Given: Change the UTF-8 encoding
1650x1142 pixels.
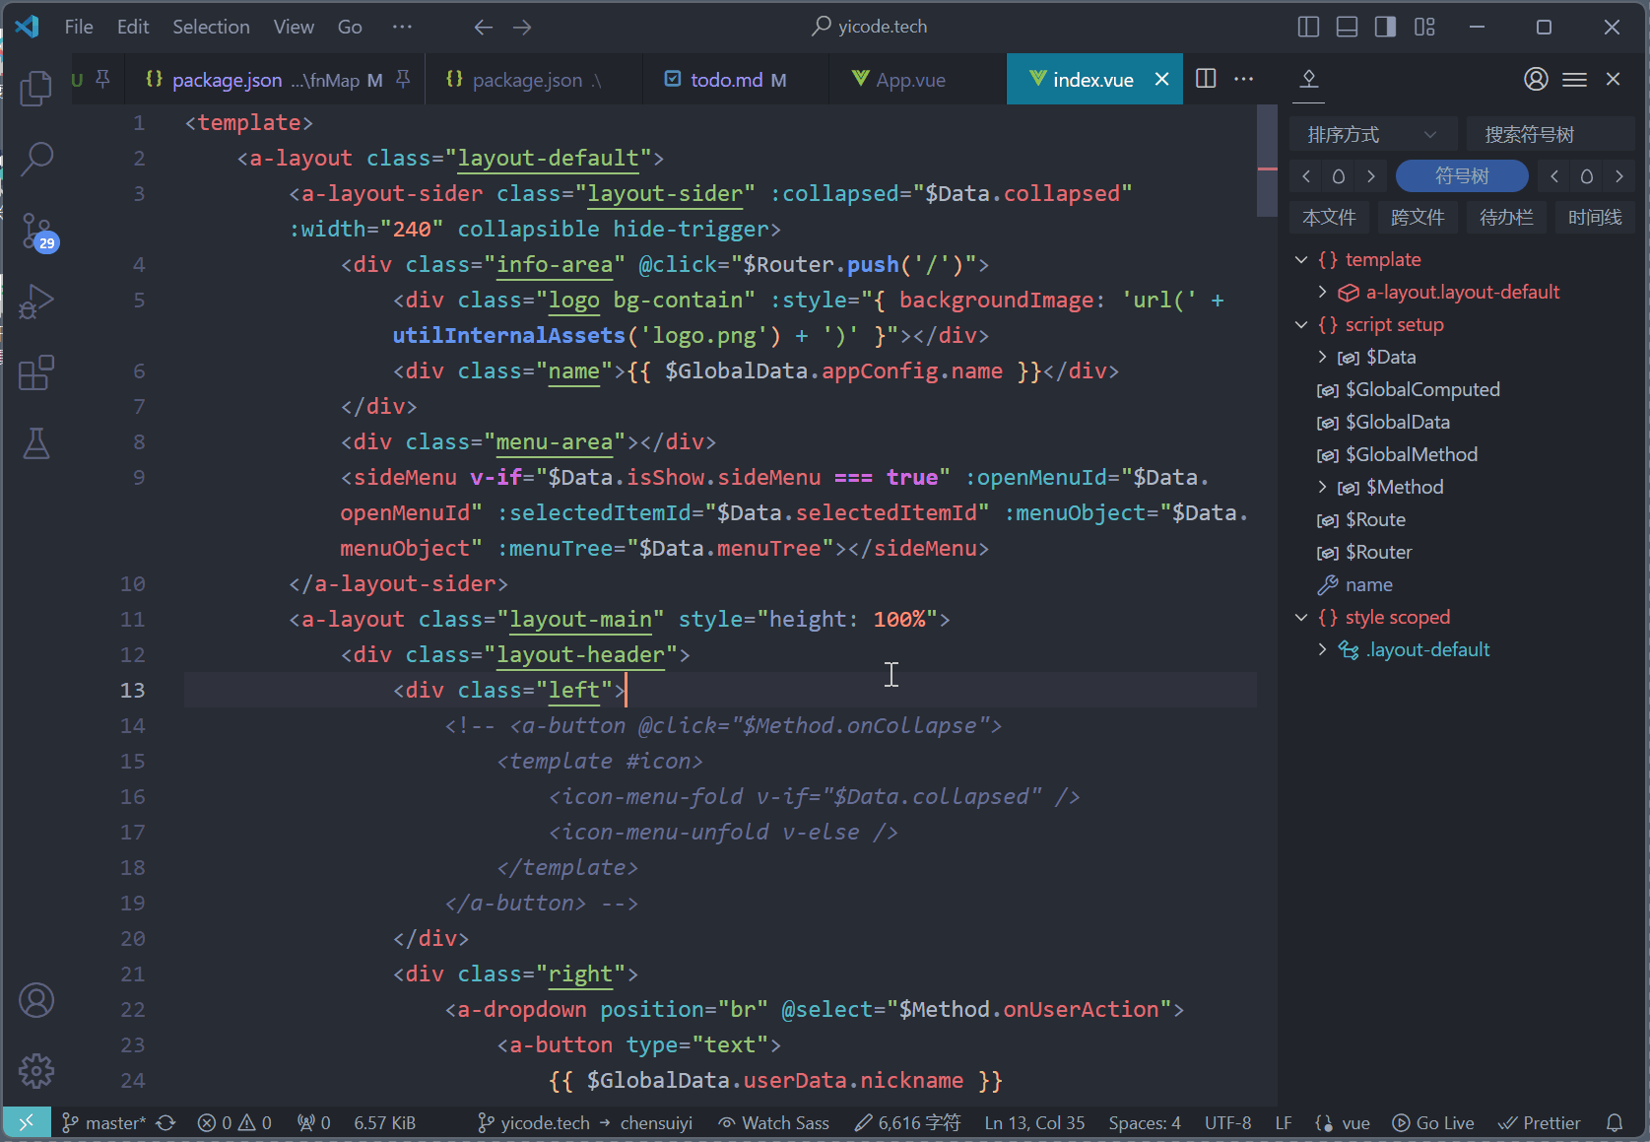Looking at the screenshot, I should click(x=1227, y=1122).
